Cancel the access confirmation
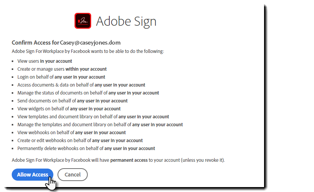The height and width of the screenshot is (192, 314). coord(73,175)
